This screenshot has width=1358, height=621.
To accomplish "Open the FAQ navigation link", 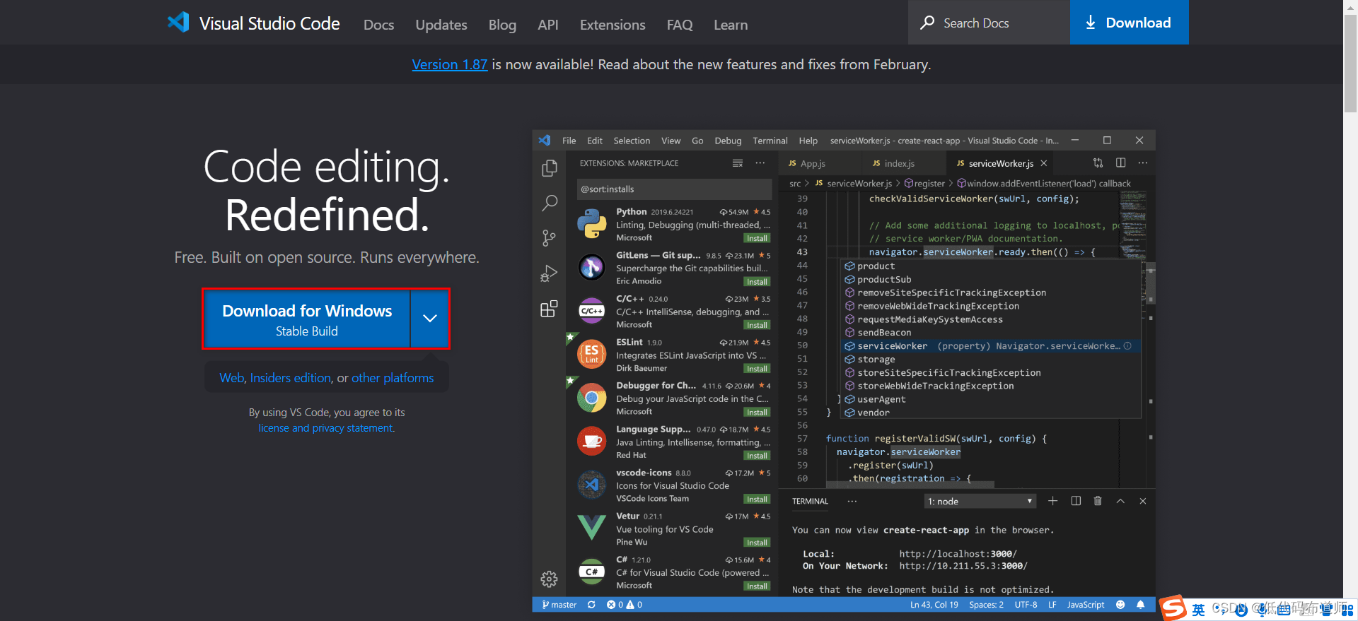I will [x=680, y=25].
